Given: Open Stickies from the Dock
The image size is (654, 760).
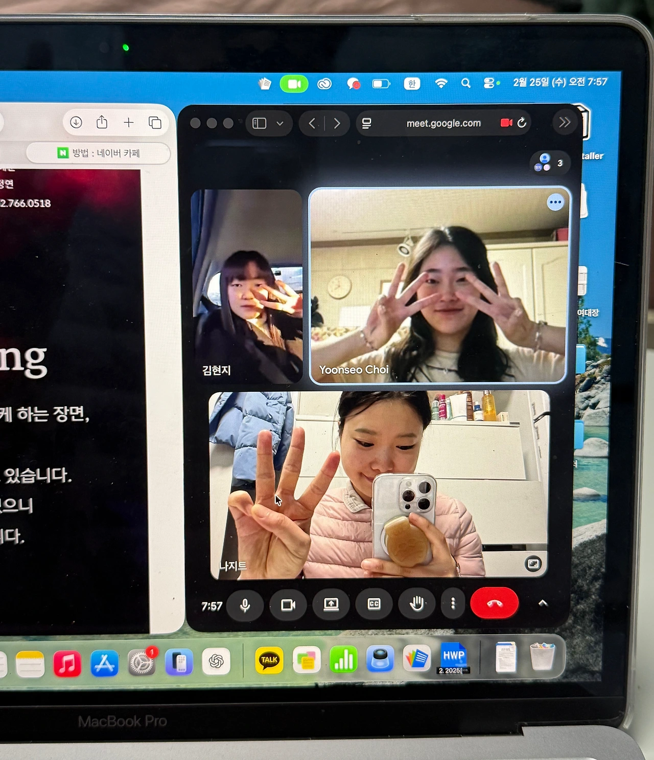Looking at the screenshot, I should 306,660.
